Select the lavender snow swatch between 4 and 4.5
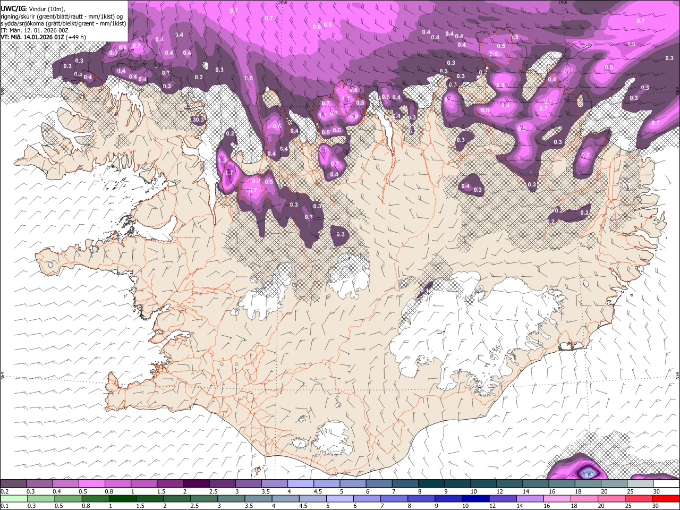Viewport: 680px width, 510px height. [300, 484]
